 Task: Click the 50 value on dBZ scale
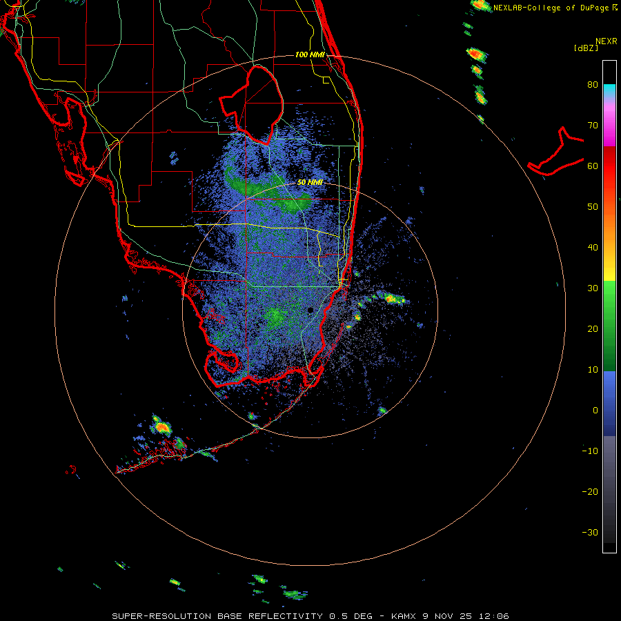pos(593,207)
